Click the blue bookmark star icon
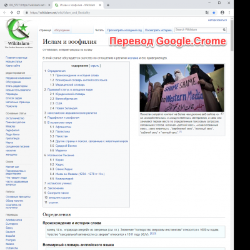The width and height of the screenshot is (250, 250). (x=214, y=12)
